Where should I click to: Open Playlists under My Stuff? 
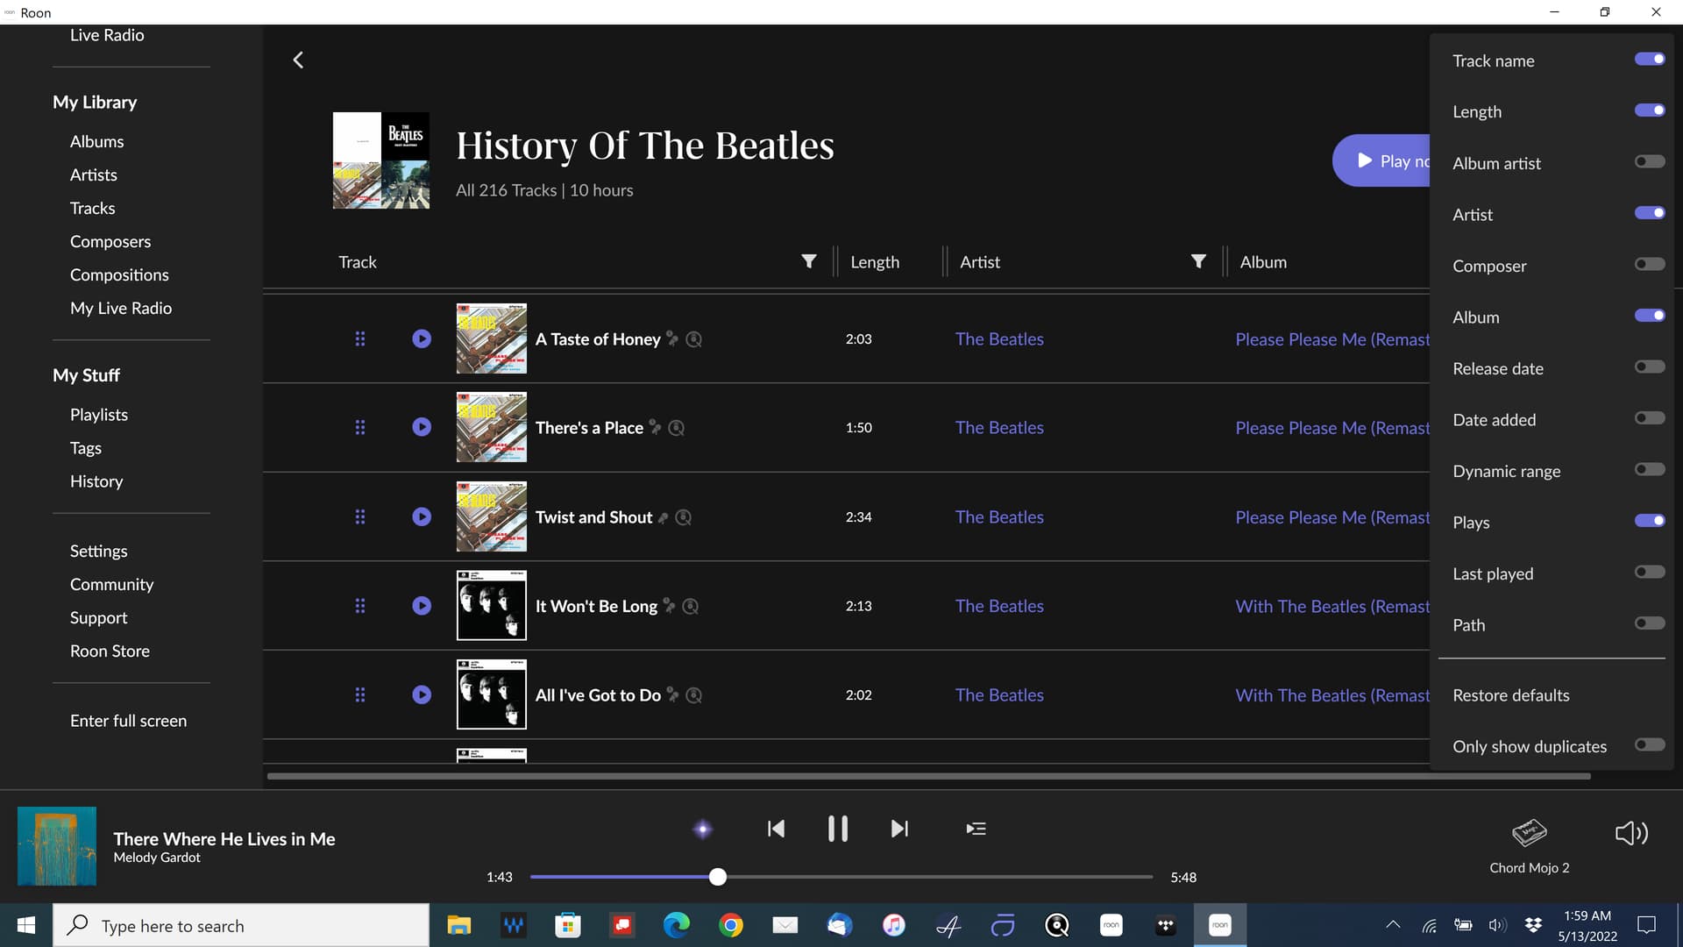pos(99,414)
